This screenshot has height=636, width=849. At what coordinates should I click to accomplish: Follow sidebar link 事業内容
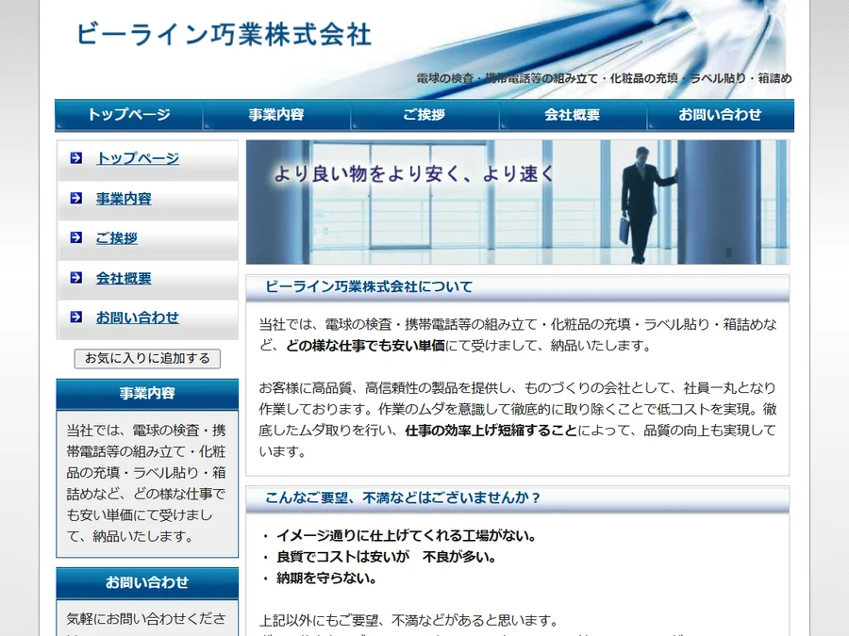pos(124,199)
